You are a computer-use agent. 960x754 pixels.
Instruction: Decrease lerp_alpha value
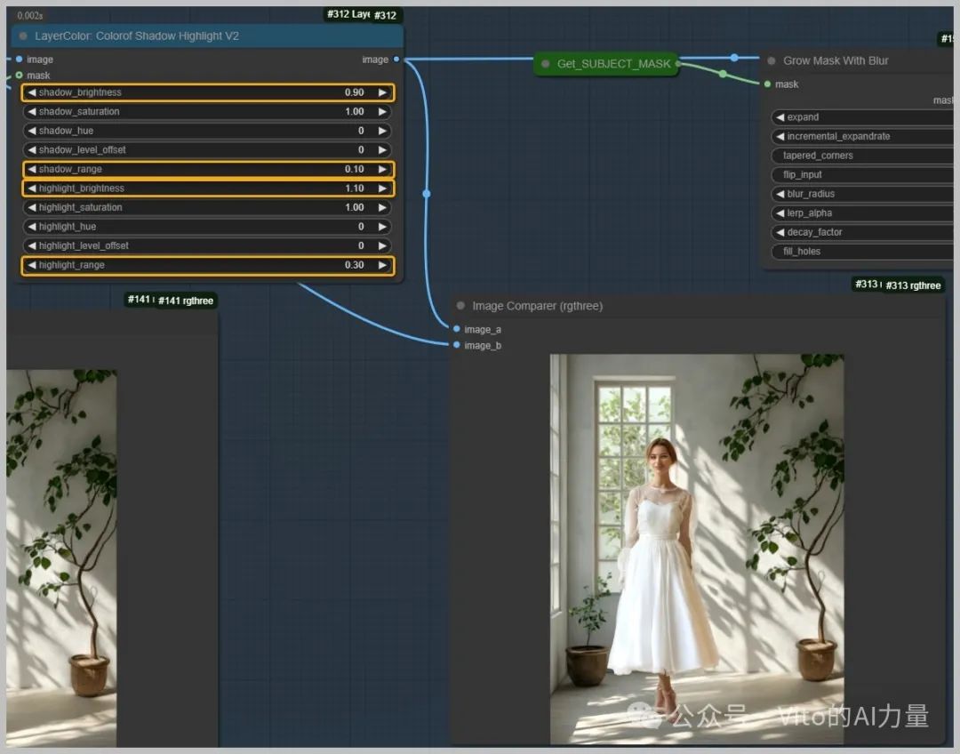(780, 213)
